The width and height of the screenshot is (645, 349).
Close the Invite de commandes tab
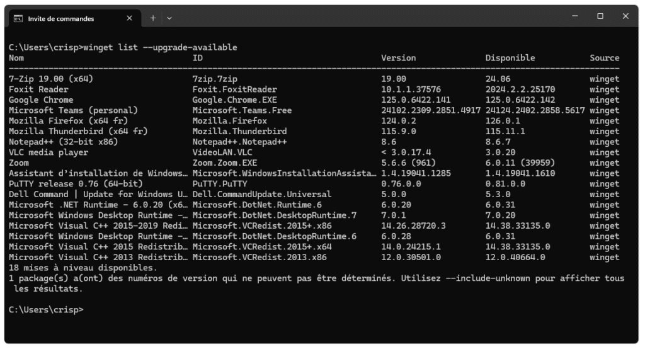coord(129,18)
